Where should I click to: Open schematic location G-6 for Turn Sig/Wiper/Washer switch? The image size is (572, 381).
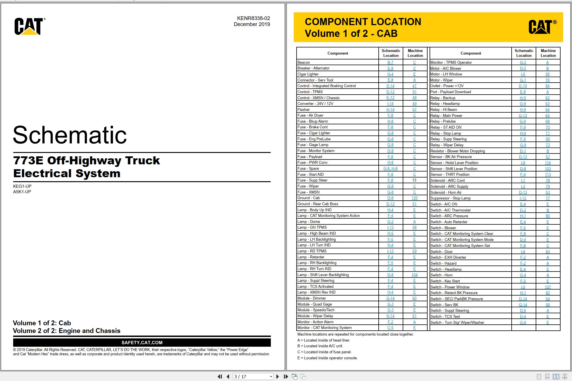(x=523, y=322)
